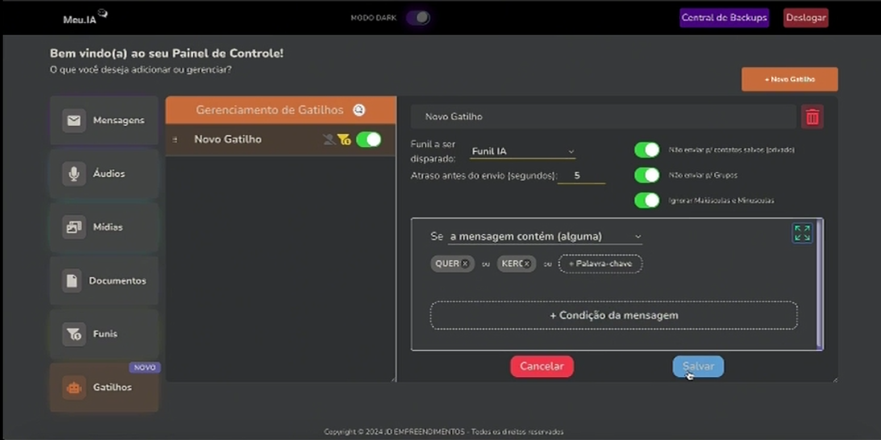Open the 'Funil IA' dropdown
Image resolution: width=881 pixels, height=440 pixels.
522,151
